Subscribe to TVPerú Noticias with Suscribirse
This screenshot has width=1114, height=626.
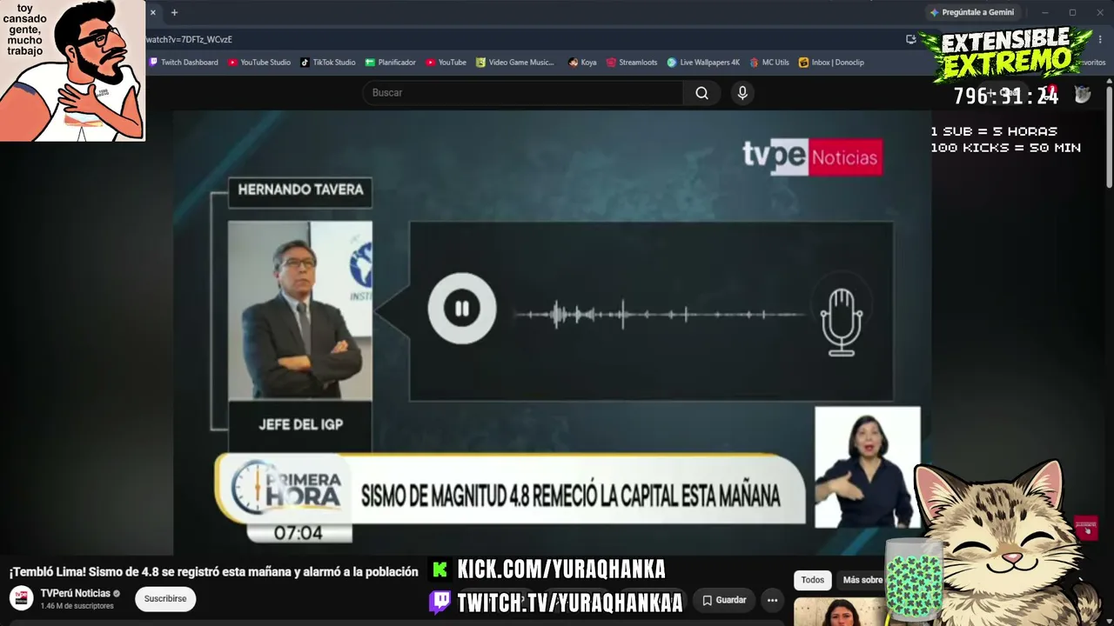[165, 599]
